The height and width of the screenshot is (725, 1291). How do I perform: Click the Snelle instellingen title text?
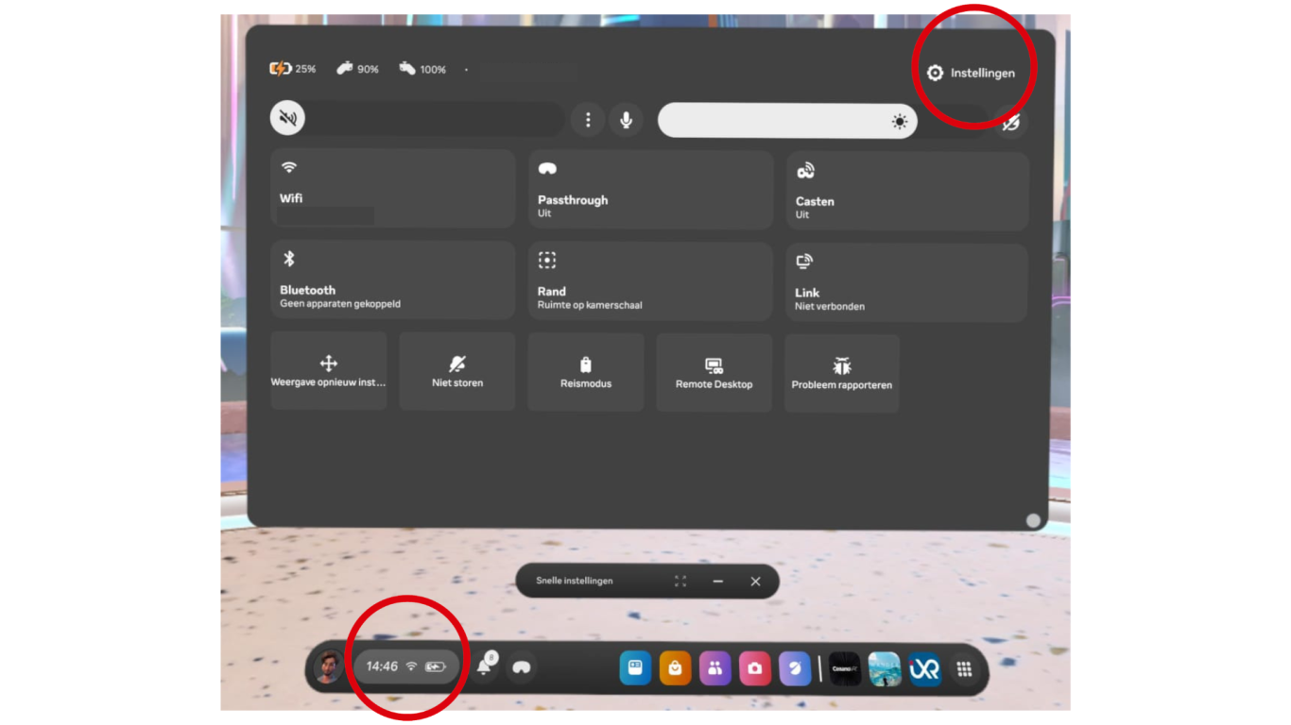click(575, 581)
